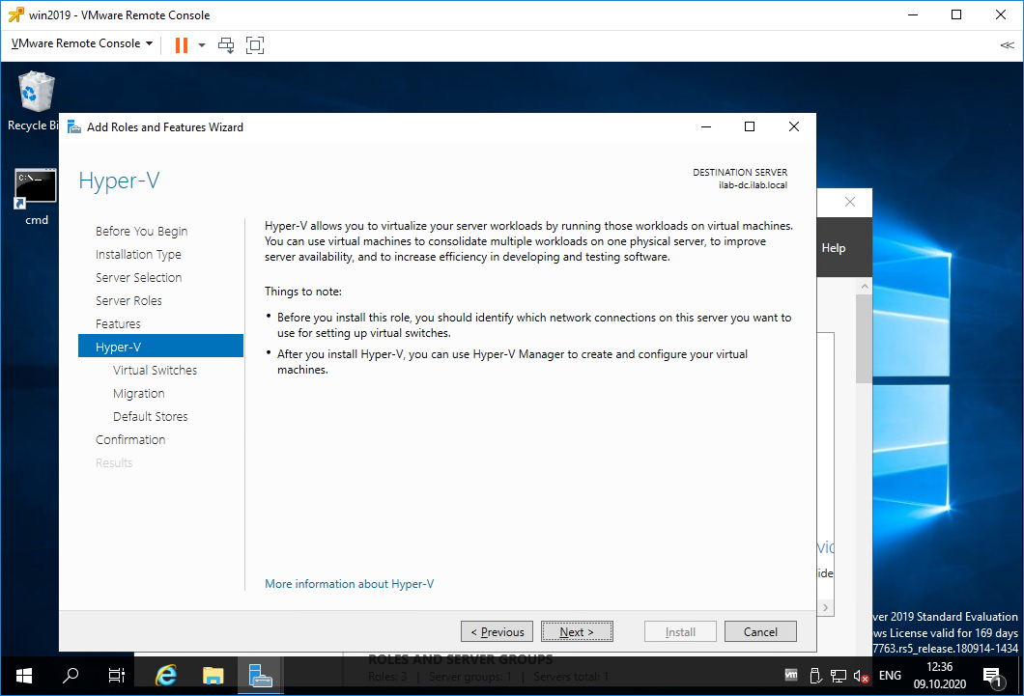Image resolution: width=1024 pixels, height=696 pixels.
Task: Open the Action Center notifications icon
Action: tap(993, 677)
